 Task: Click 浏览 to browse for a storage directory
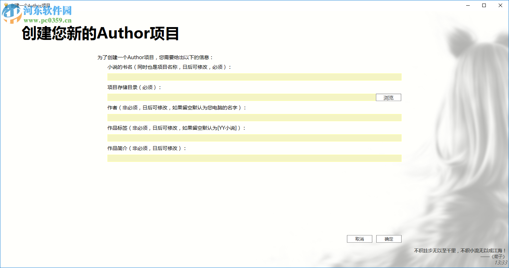click(388, 97)
